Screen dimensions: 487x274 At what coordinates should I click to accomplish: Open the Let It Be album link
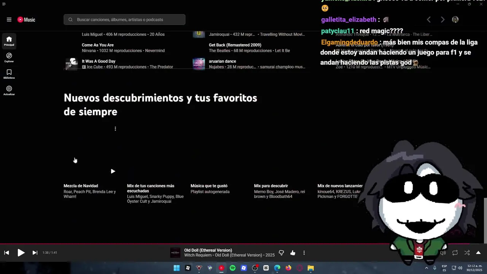coord(282,51)
